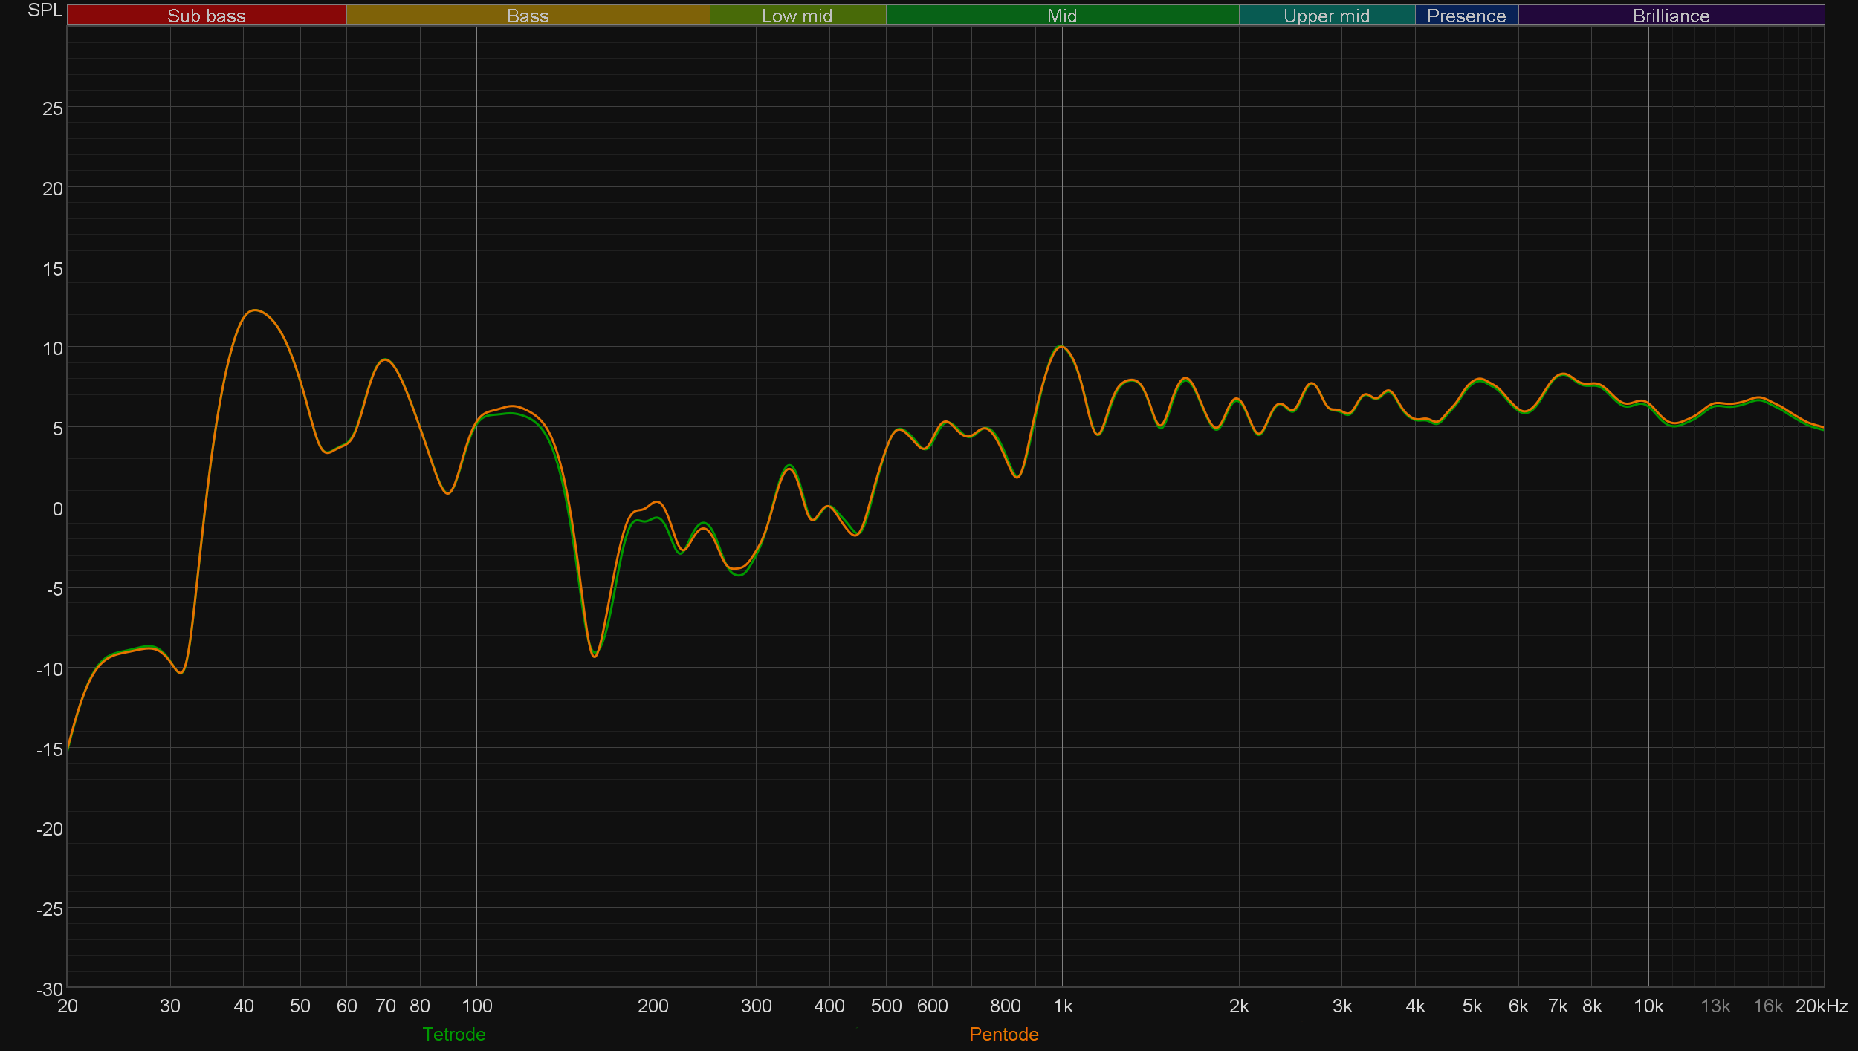Click the curve's peak at 1k

pyautogui.click(x=1061, y=346)
